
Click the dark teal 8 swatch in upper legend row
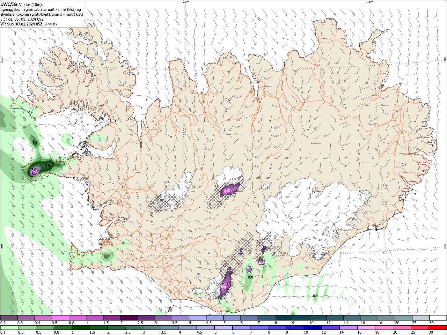[x=283, y=318]
